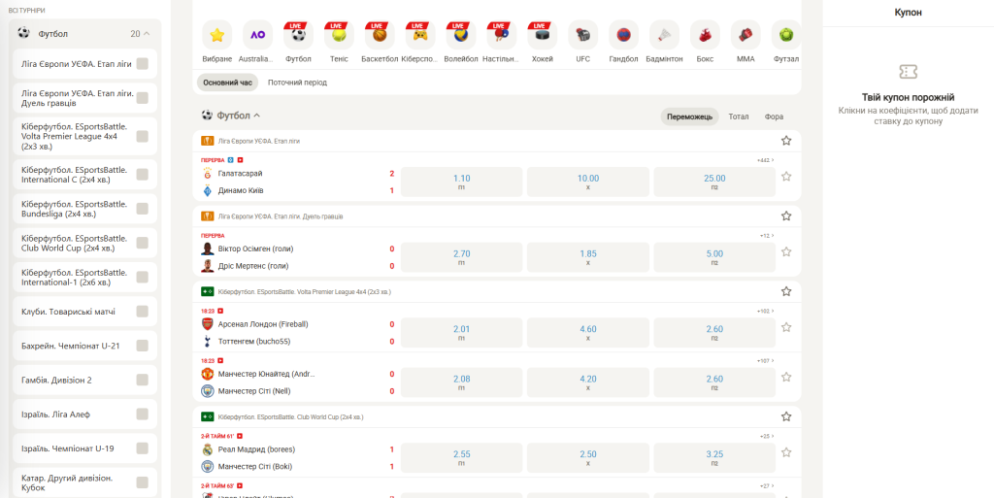Switch to the Поточний період tab
This screenshot has height=498, width=994.
[x=297, y=83]
